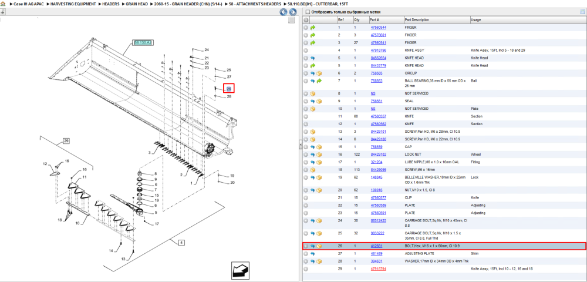Go to previous diagram with back arrow
Viewport: 587px width, 282px height.
click(x=284, y=12)
